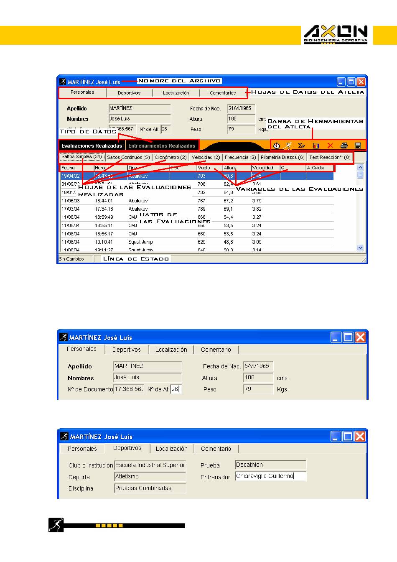Image resolution: width=397 pixels, height=562 pixels.
Task: Switch to Entrenamientos Realizados view
Action: click(x=162, y=146)
